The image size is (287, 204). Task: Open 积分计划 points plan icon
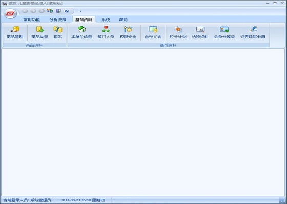click(x=178, y=32)
